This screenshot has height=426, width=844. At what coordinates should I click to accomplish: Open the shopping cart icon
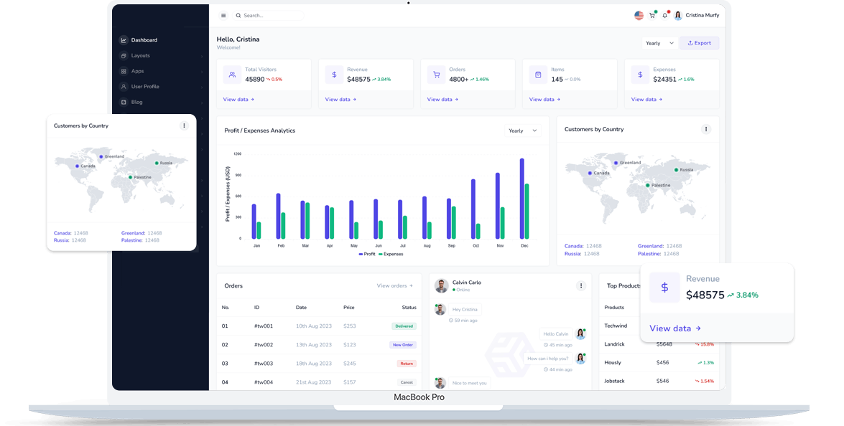tap(652, 15)
